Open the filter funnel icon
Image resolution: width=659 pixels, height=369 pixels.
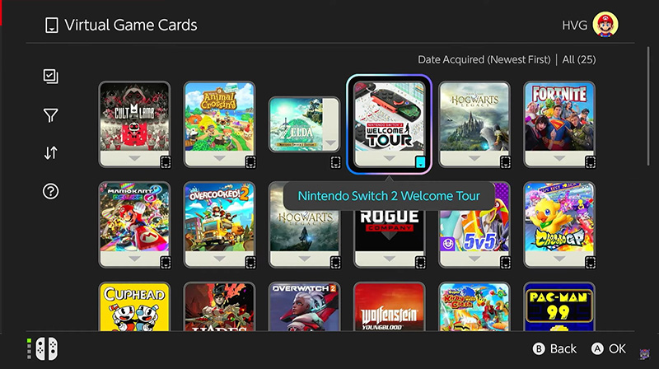(x=51, y=115)
